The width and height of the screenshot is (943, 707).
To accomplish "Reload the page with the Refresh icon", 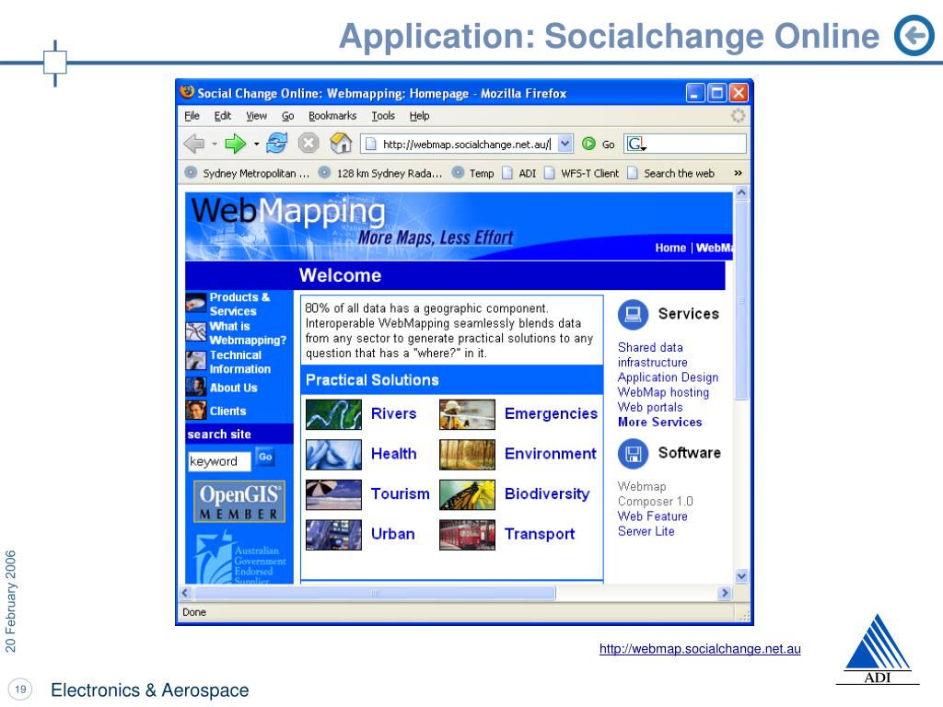I will (x=276, y=143).
